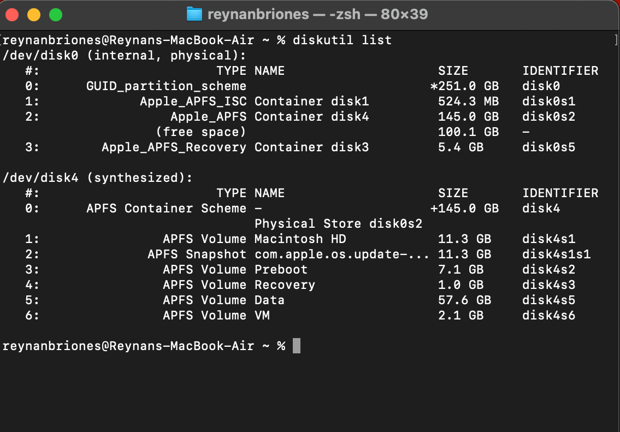
Task: Click the folder icon in the title bar
Action: pos(194,14)
